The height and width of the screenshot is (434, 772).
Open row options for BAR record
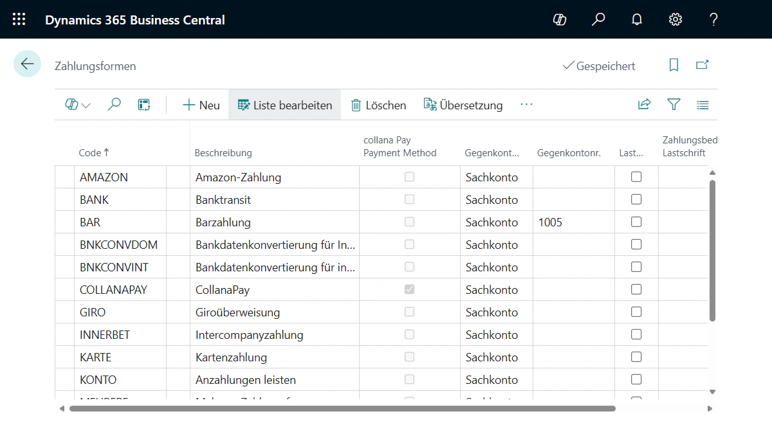[x=178, y=222]
